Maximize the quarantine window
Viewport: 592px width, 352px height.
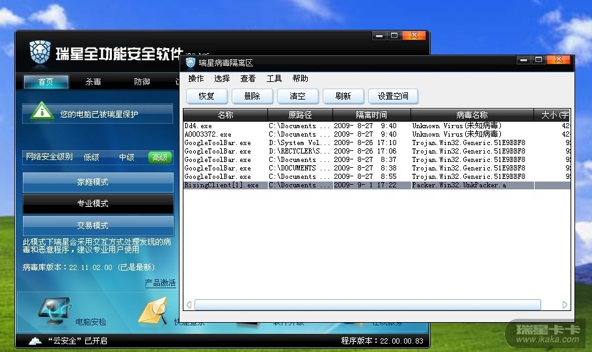click(539, 60)
